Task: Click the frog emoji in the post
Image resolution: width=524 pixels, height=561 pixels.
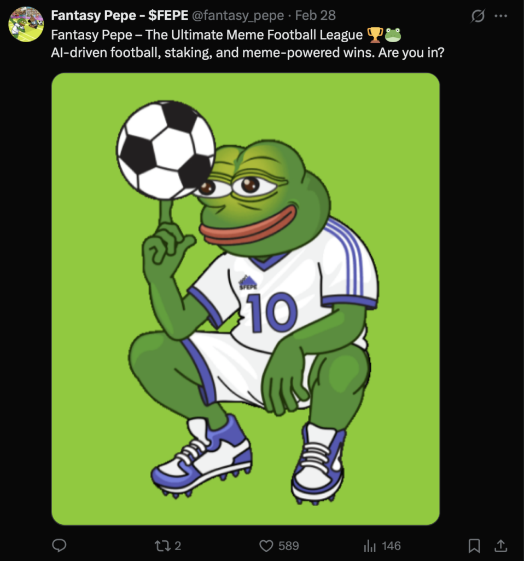Action: click(x=393, y=35)
